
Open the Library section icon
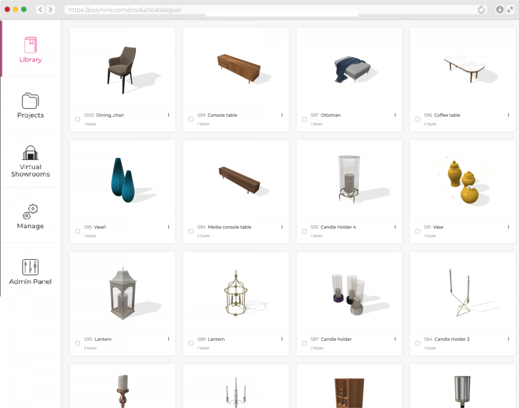pyautogui.click(x=30, y=45)
